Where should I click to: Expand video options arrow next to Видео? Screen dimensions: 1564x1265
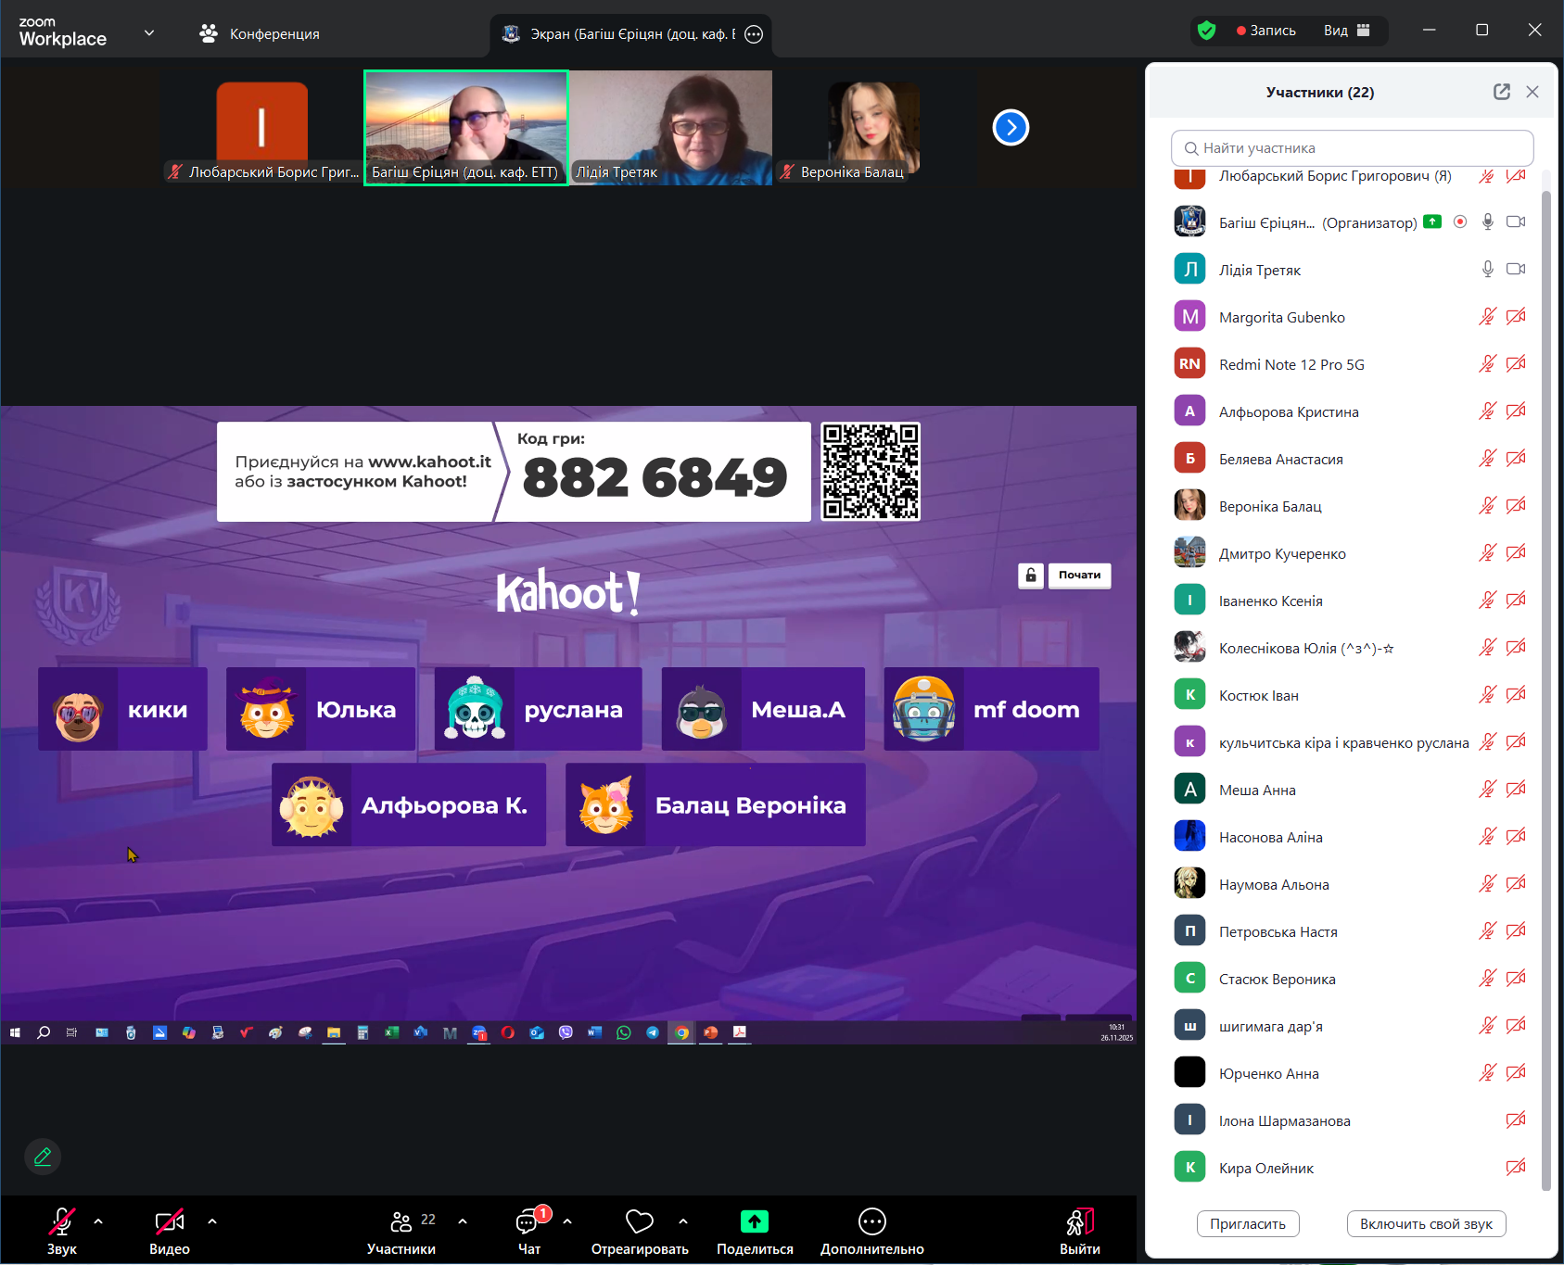click(x=212, y=1221)
